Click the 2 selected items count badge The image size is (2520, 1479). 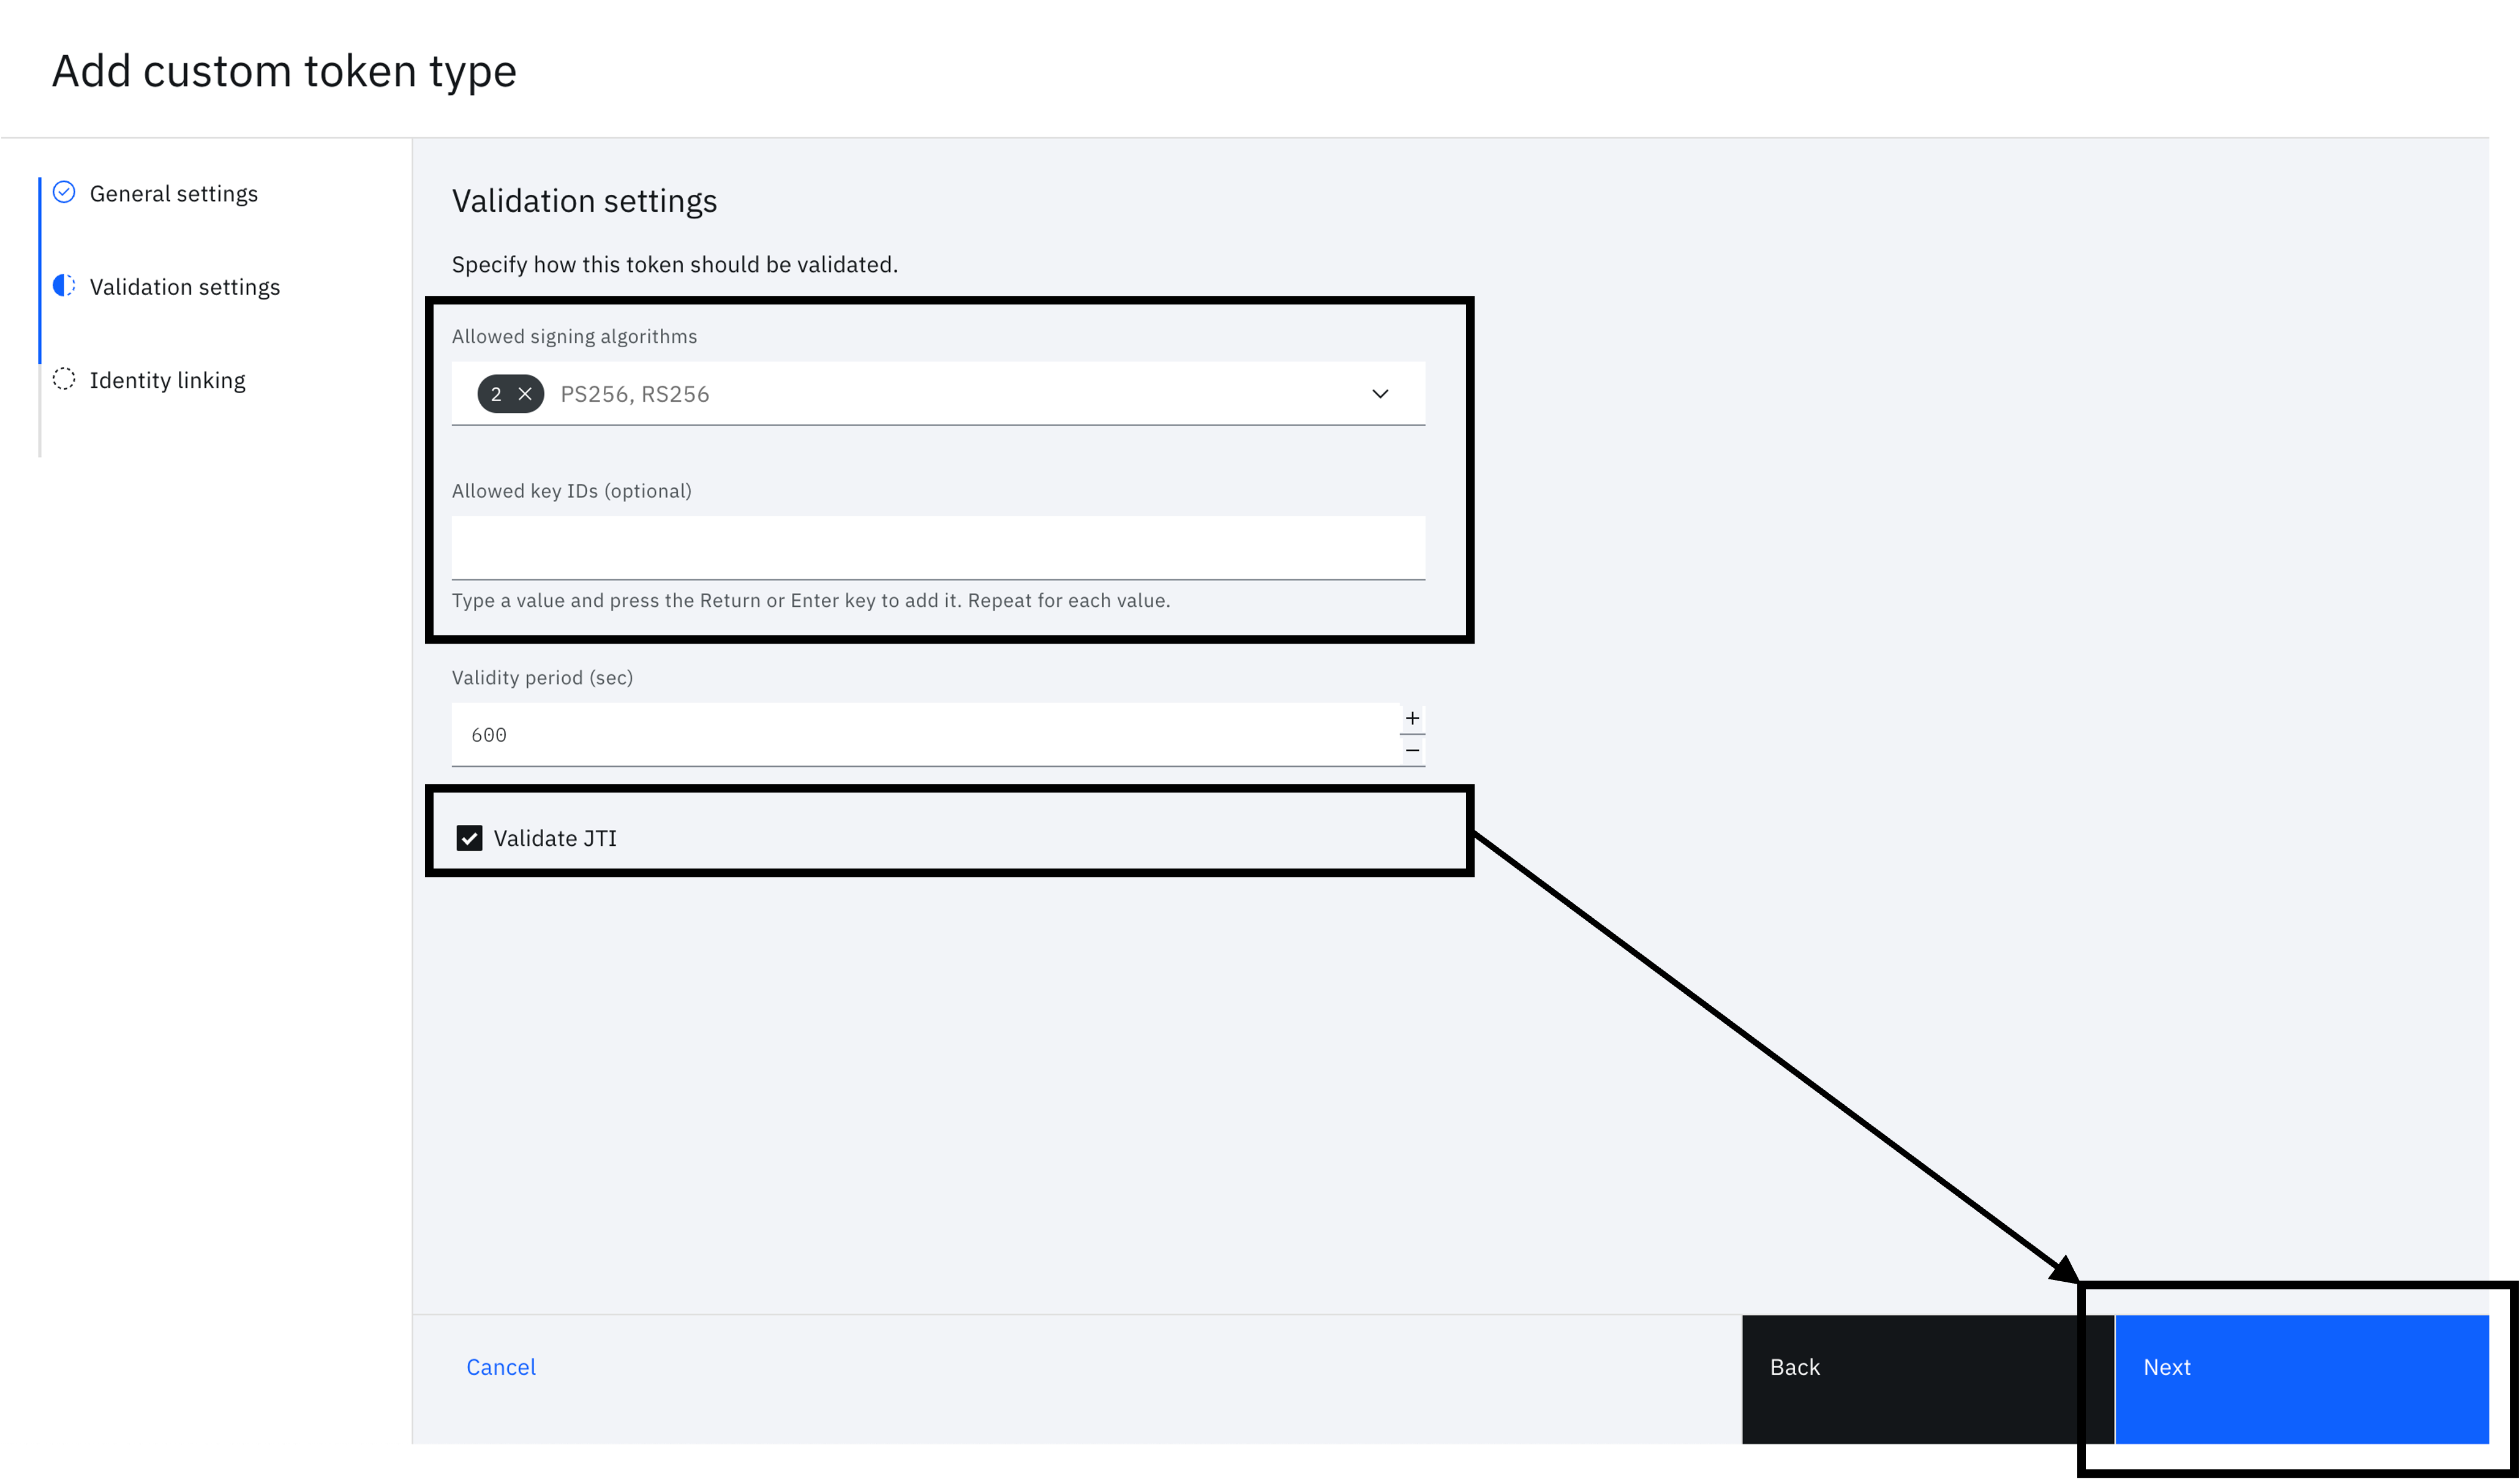pyautogui.click(x=496, y=394)
